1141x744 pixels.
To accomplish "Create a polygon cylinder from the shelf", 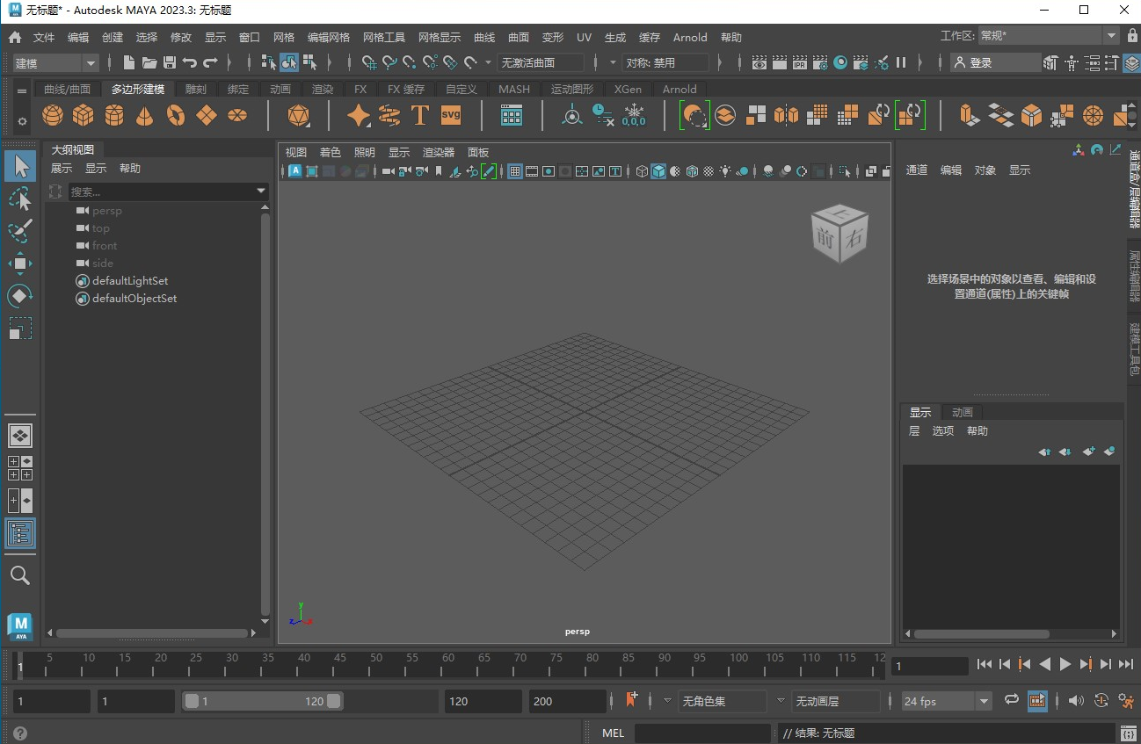I will tap(114, 115).
